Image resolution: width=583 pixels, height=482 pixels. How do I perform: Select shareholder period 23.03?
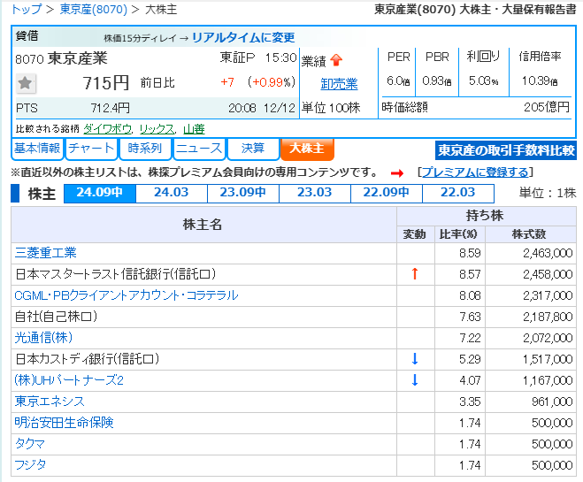315,193
